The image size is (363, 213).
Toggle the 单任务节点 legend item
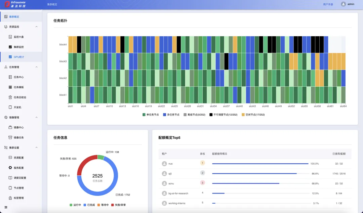(x=151, y=115)
